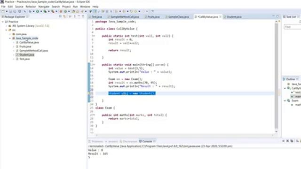This screenshot has width=301, height=169.
Task: Click the green Run toolbar button
Action: [38, 11]
